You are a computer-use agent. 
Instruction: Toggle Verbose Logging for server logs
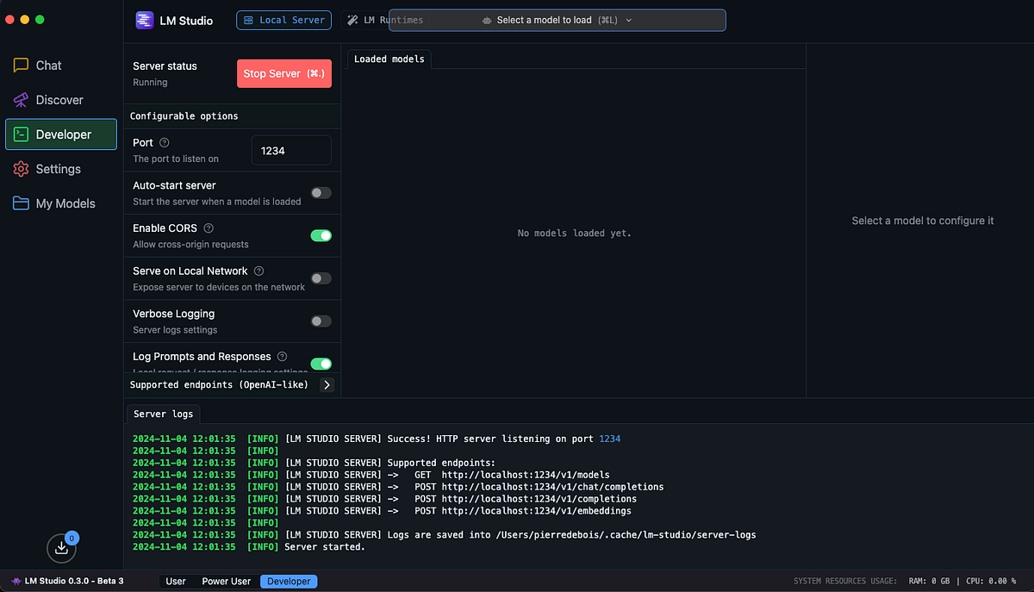click(x=321, y=321)
